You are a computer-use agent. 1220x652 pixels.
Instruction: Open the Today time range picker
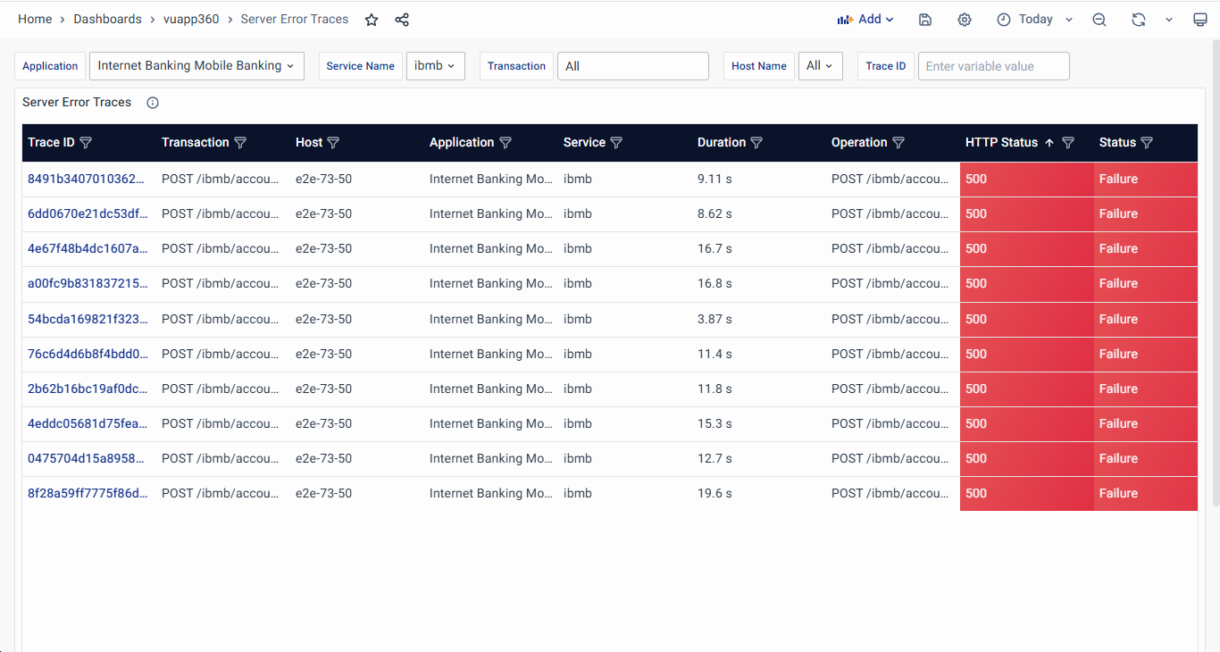click(1034, 20)
